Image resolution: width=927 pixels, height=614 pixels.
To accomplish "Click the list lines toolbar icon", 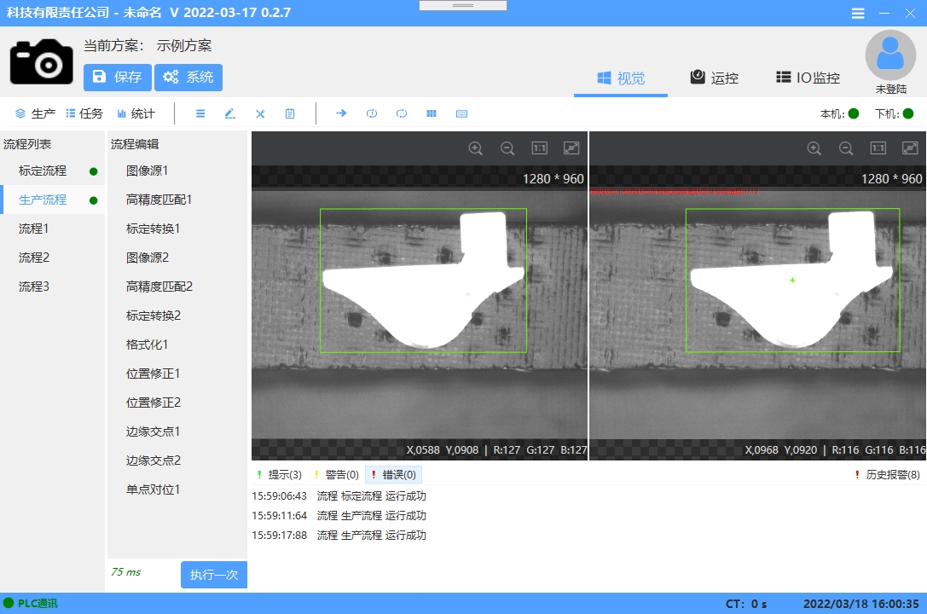I will [x=200, y=113].
